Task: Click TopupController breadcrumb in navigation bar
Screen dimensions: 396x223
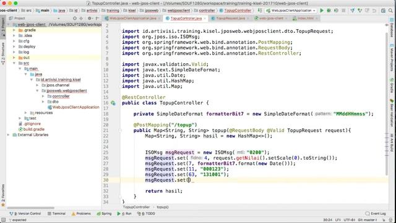Action: (235, 11)
